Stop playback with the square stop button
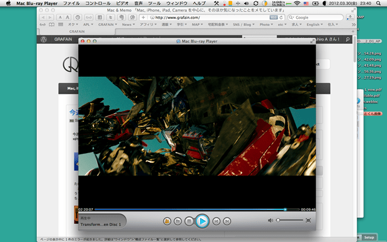The height and width of the screenshot is (242, 387). pos(189,221)
